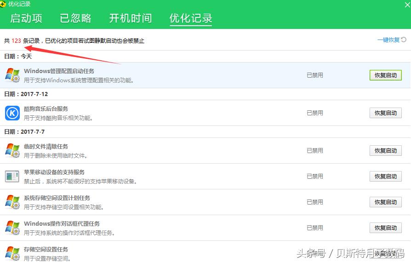411x262 pixels.
Task: Restore startup for Windows操作对话框代理任务
Action: click(386, 228)
